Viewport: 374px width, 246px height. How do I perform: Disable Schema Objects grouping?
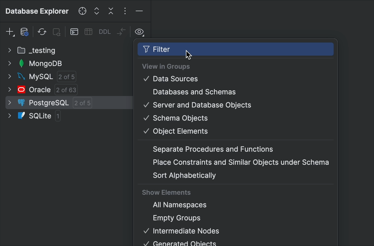[180, 118]
